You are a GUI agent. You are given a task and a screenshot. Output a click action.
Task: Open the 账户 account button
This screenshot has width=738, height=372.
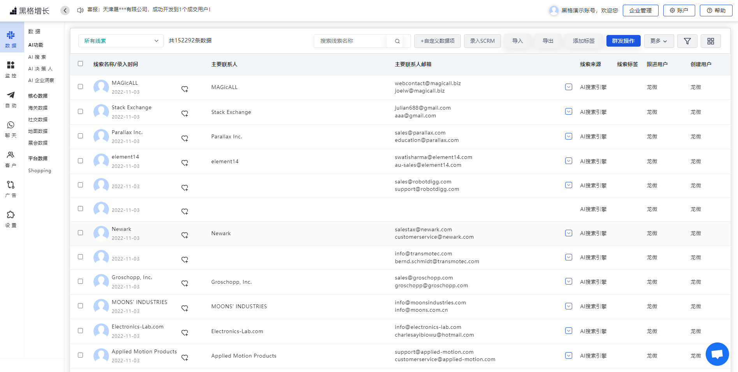click(679, 10)
